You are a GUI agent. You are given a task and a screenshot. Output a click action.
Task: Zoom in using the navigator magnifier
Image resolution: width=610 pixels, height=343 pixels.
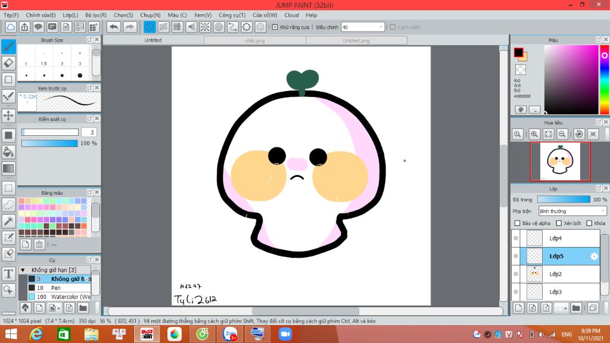coord(534,135)
